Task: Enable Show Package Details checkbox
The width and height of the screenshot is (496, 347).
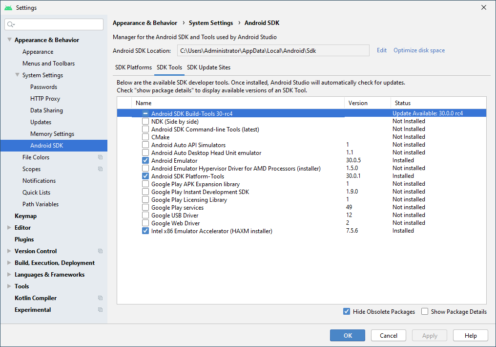Action: pyautogui.click(x=425, y=311)
